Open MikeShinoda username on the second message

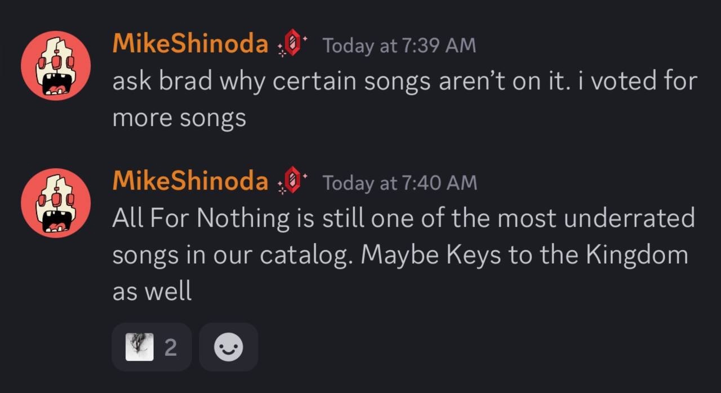190,181
